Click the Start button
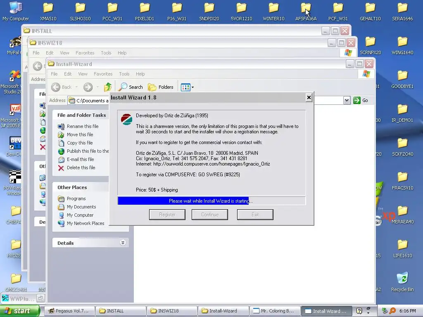This screenshot has width=423, height=317. (19, 311)
